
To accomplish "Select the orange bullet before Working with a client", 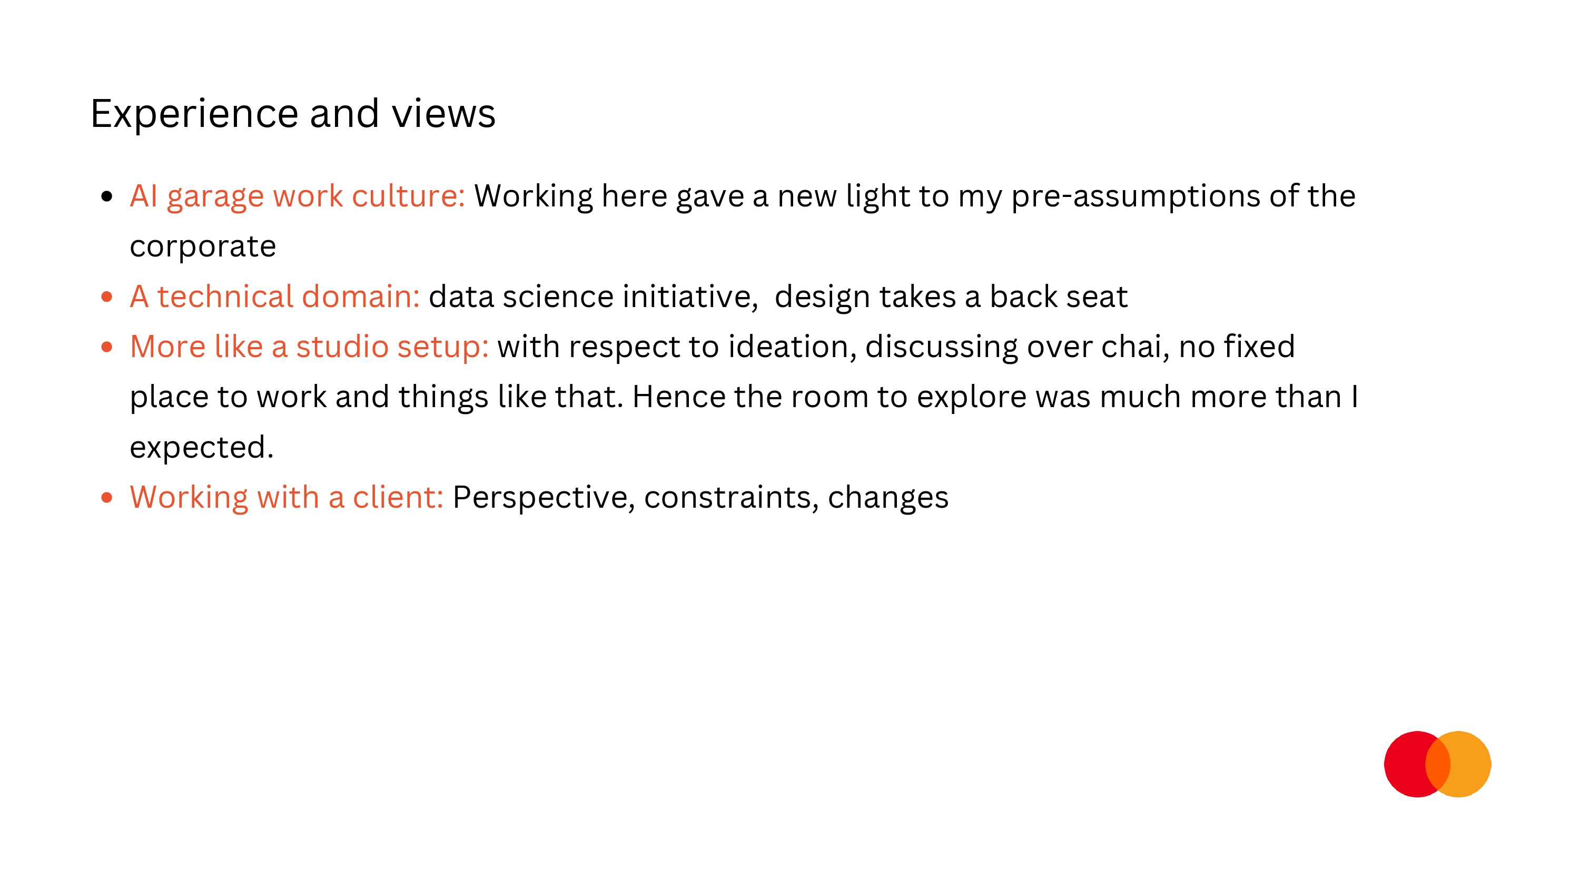I will [x=107, y=498].
